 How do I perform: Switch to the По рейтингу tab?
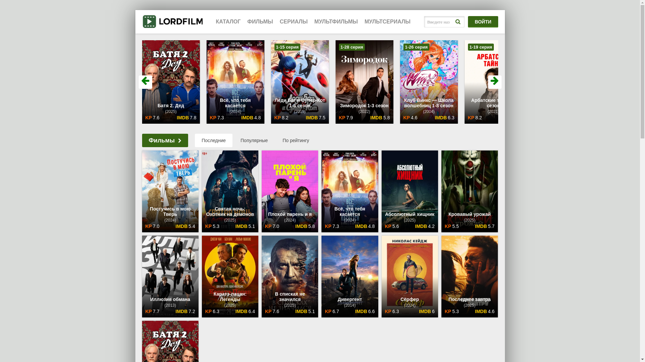[x=296, y=140]
